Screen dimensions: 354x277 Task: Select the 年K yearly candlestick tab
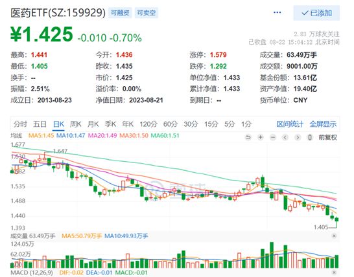pos(128,124)
